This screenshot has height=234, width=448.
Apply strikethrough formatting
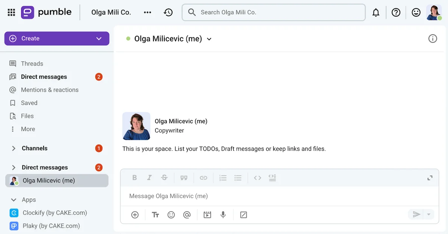[x=164, y=177]
